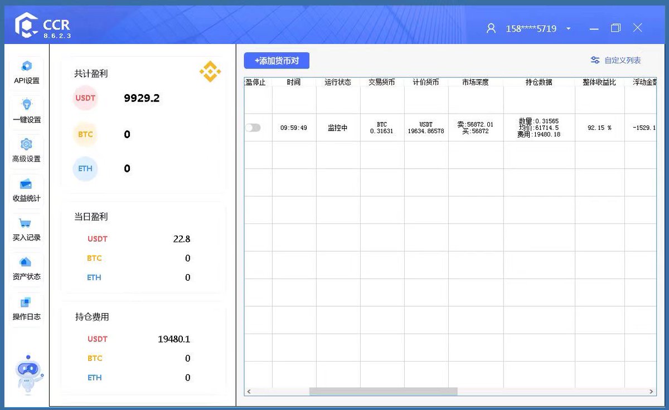Click the user profile icon
The width and height of the screenshot is (669, 410).
tap(491, 28)
